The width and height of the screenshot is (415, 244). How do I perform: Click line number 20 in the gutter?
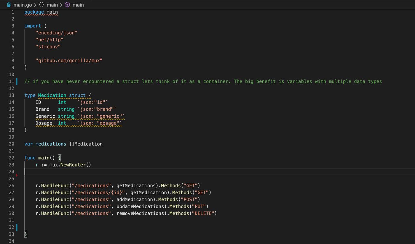click(11, 144)
